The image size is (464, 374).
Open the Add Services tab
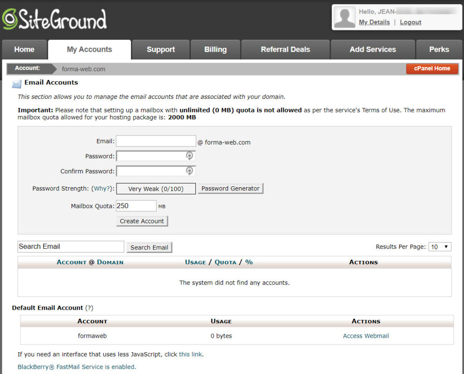tap(372, 49)
